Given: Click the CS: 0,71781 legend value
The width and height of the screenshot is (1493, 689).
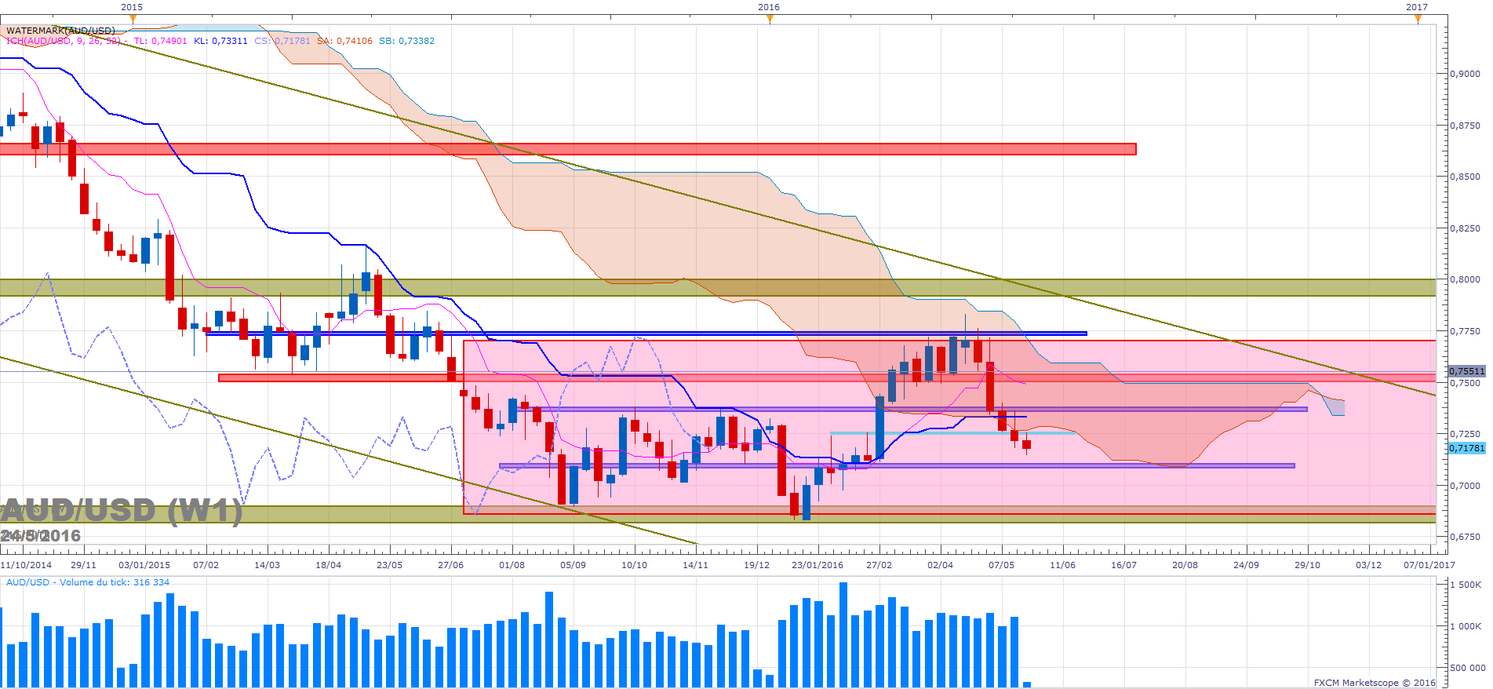Looking at the screenshot, I should (x=282, y=41).
